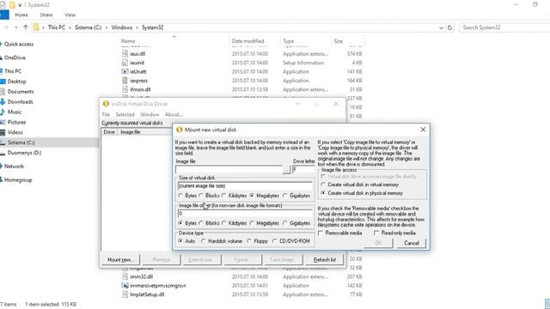The image size is (550, 309).
Task: Open the Window menu in ImDisk window
Action: (150, 114)
